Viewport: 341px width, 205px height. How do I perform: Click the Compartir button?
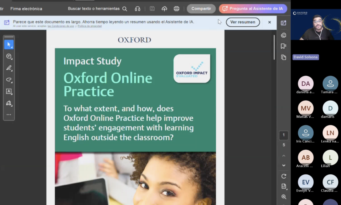201,9
